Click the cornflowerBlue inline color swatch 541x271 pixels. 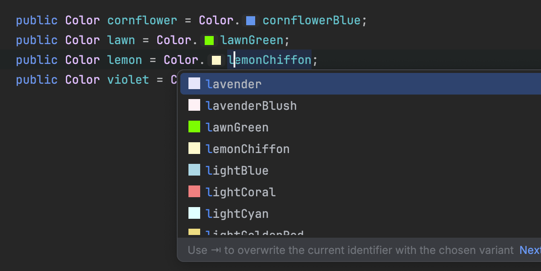coord(251,21)
